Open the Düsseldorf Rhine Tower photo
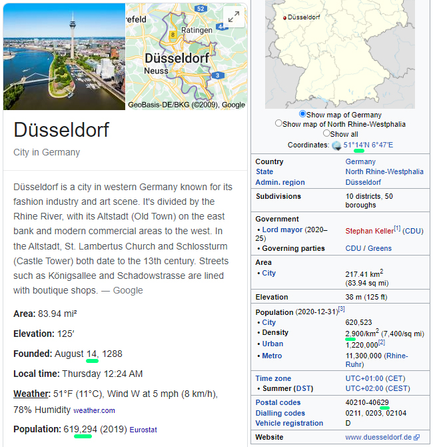 tap(64, 57)
